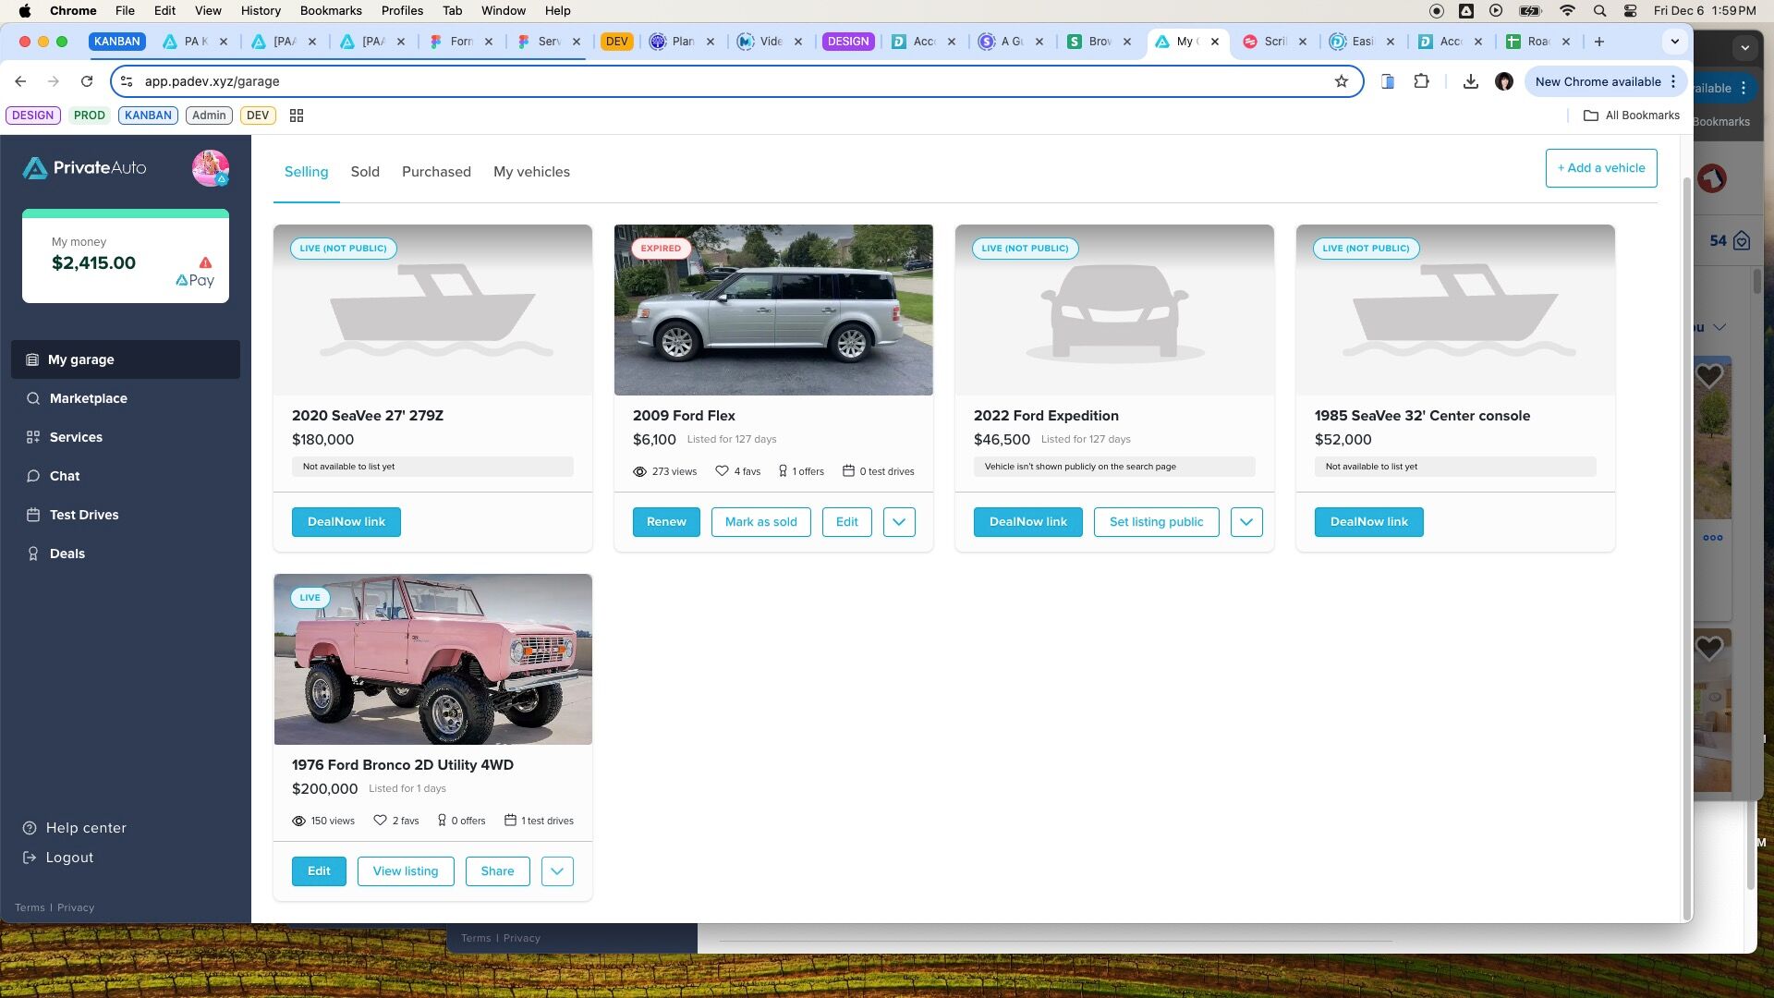Open the Marketplace search icon in sidebar
The width and height of the screenshot is (1774, 998).
coord(33,398)
